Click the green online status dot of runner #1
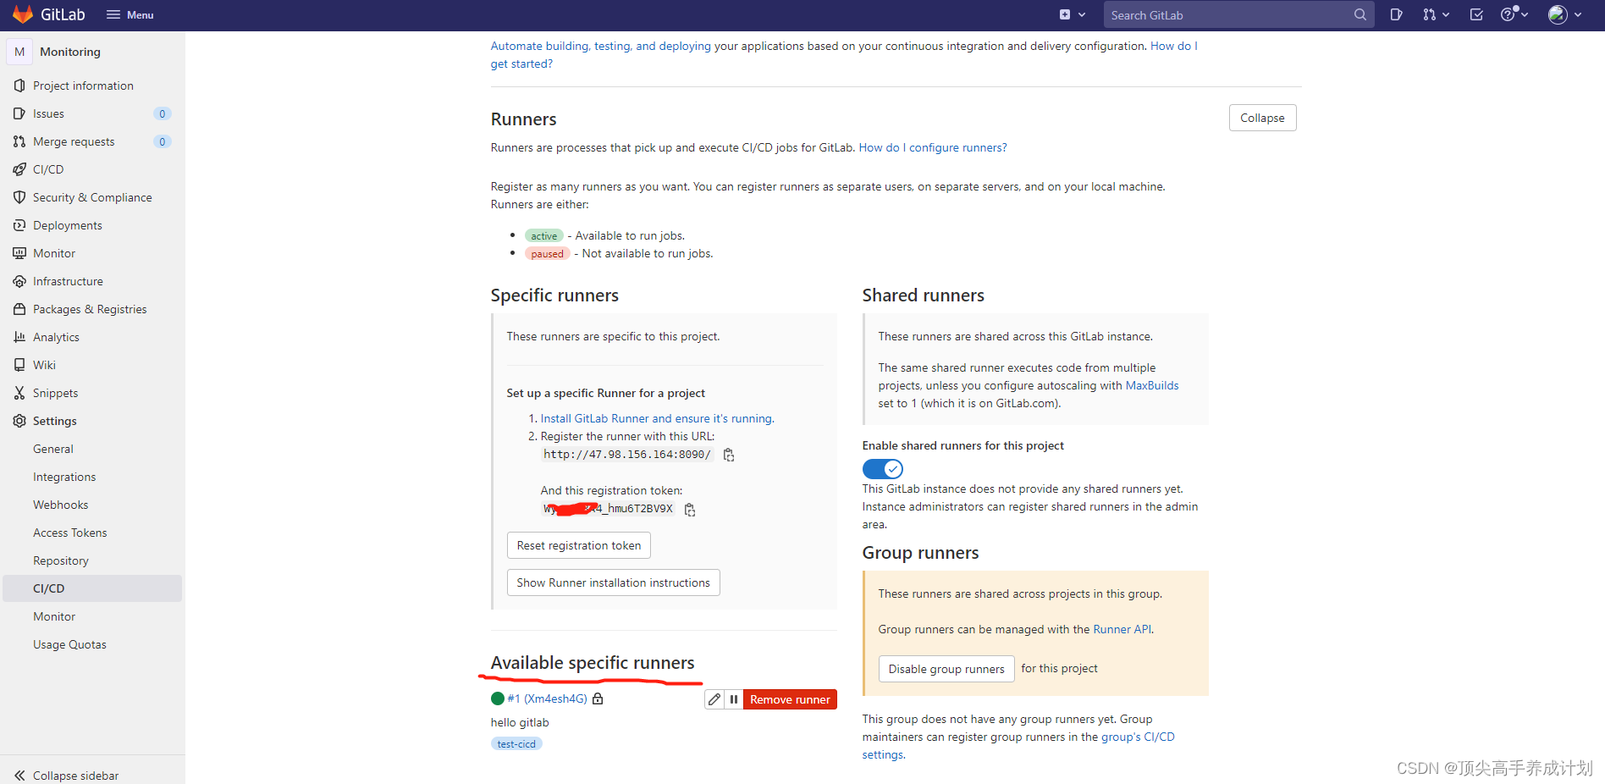This screenshot has height=784, width=1605. click(x=498, y=698)
